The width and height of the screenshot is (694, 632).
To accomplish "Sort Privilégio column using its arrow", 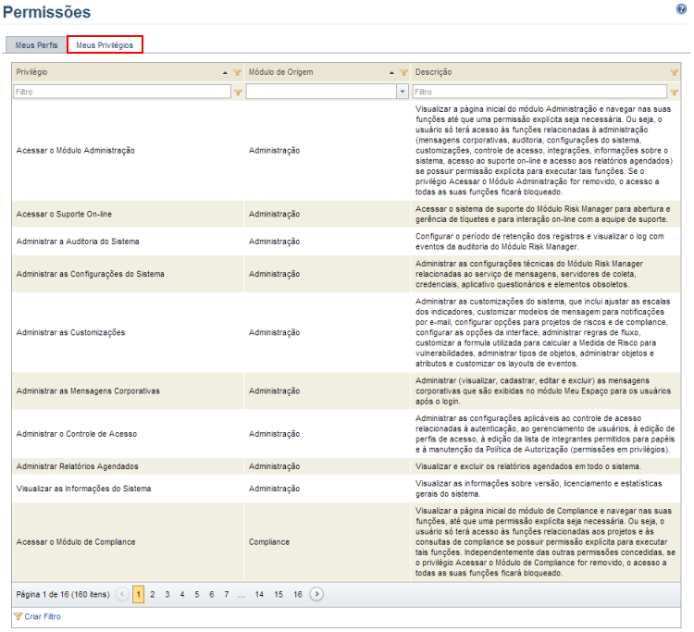I will tap(225, 72).
